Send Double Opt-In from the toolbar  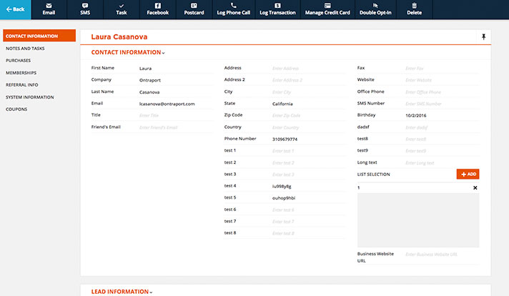(375, 9)
